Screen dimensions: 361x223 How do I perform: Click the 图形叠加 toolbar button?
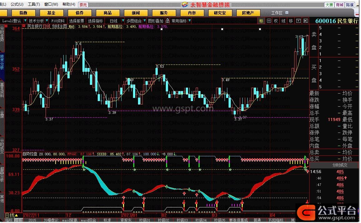pyautogui.click(x=156, y=21)
